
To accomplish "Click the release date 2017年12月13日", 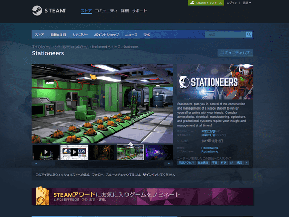I will (x=212, y=141).
